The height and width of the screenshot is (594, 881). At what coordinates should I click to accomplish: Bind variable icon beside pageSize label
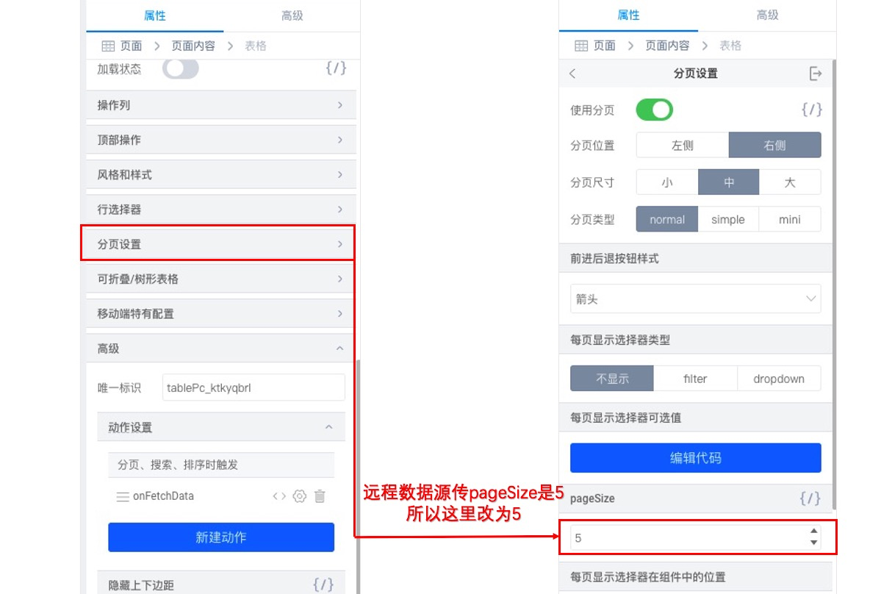coord(810,498)
